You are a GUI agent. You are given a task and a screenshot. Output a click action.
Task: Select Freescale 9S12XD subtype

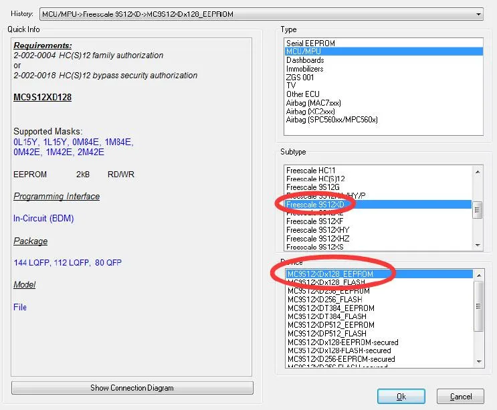[378, 205]
